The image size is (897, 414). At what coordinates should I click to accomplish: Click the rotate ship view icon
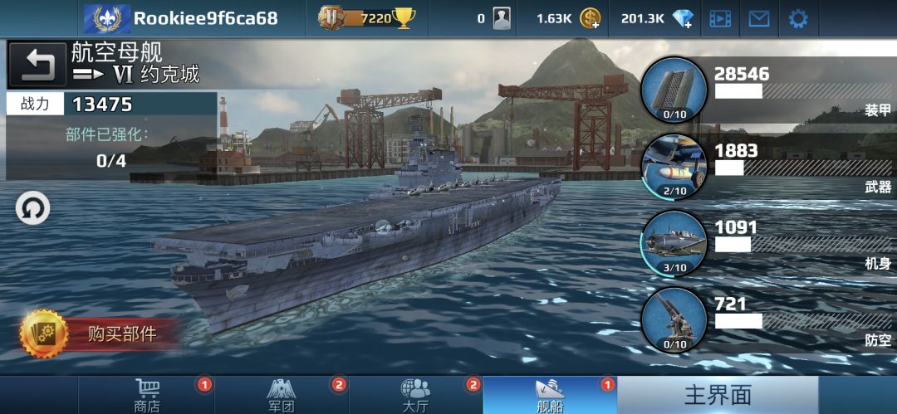point(32,208)
